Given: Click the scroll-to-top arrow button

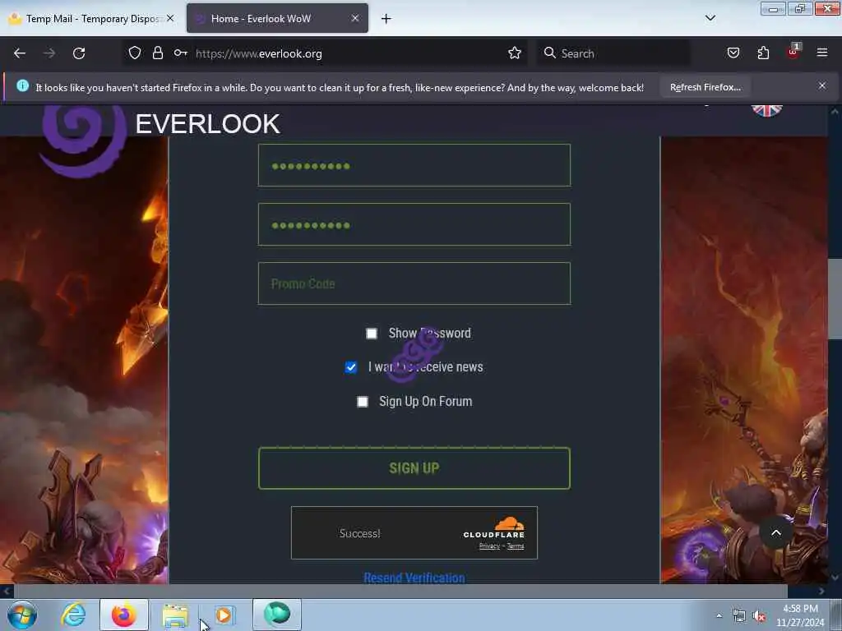Looking at the screenshot, I should pos(775,532).
